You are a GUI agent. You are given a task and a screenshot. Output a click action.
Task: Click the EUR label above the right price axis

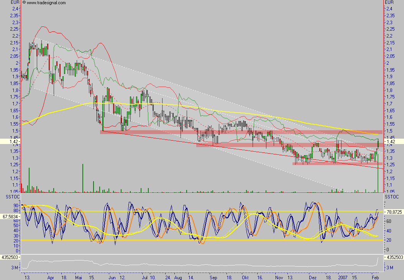click(389, 2)
